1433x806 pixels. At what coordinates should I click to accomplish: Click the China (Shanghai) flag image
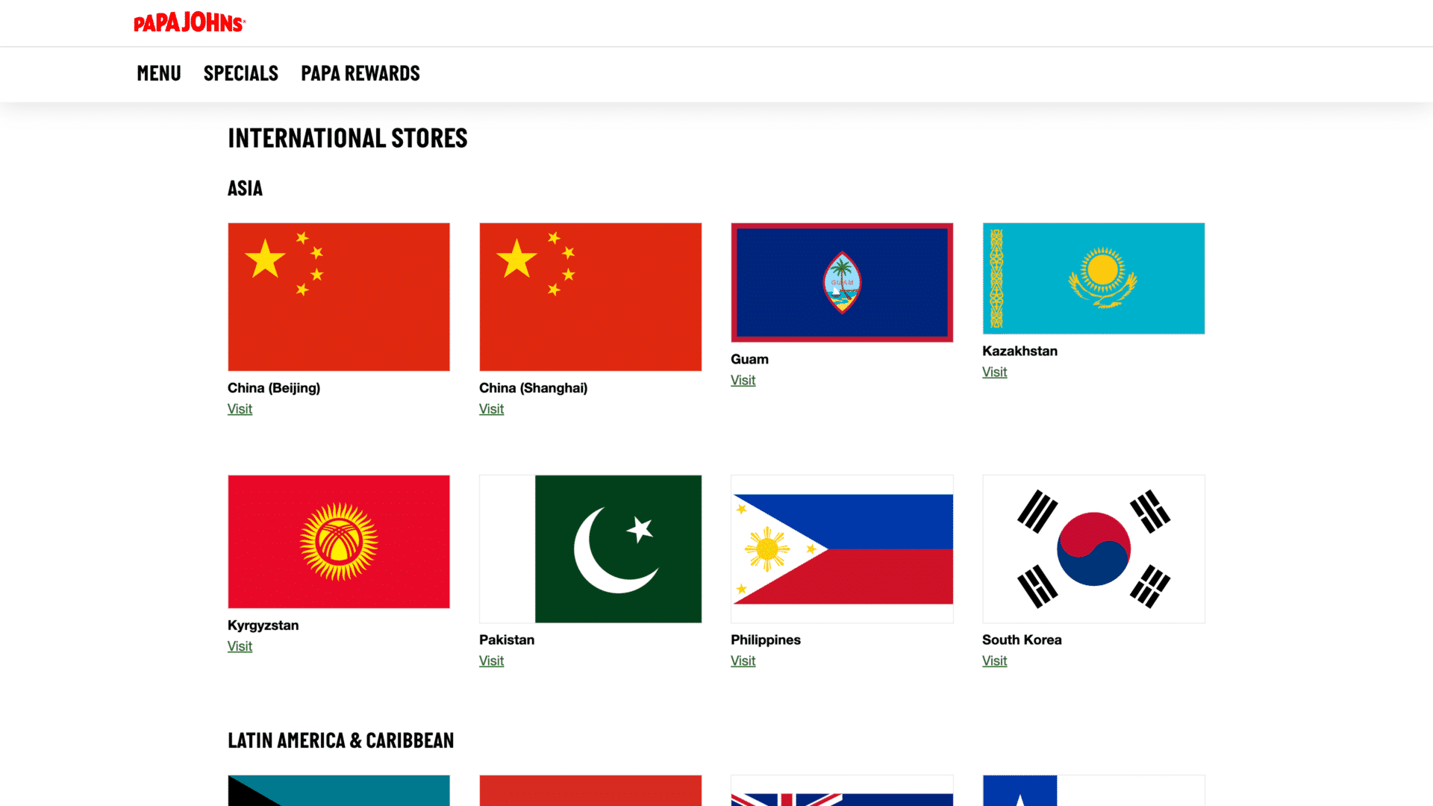click(590, 297)
